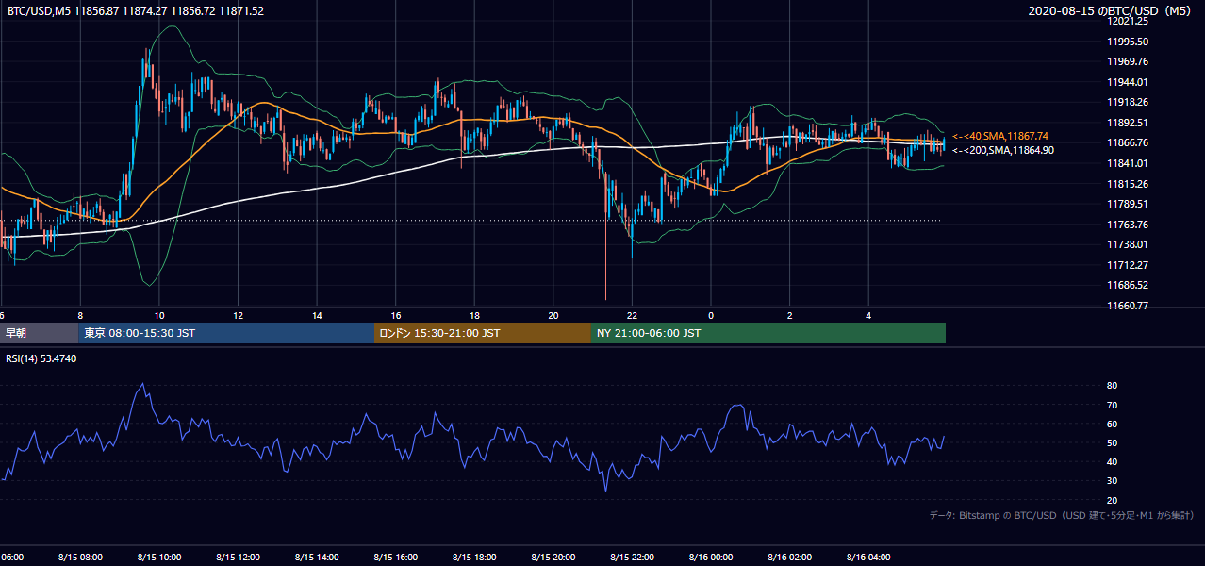The width and height of the screenshot is (1205, 566).
Task: Click hour label 0 below price chart
Action: tap(711, 316)
